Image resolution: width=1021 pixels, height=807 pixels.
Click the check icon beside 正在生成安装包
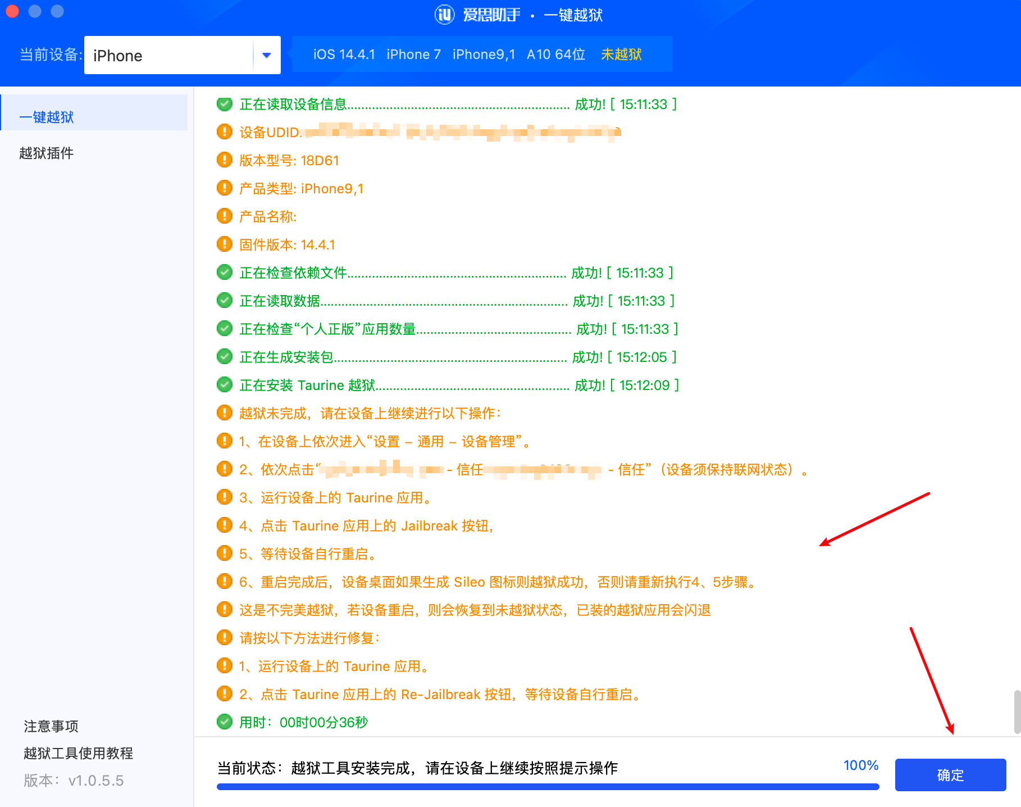(225, 357)
